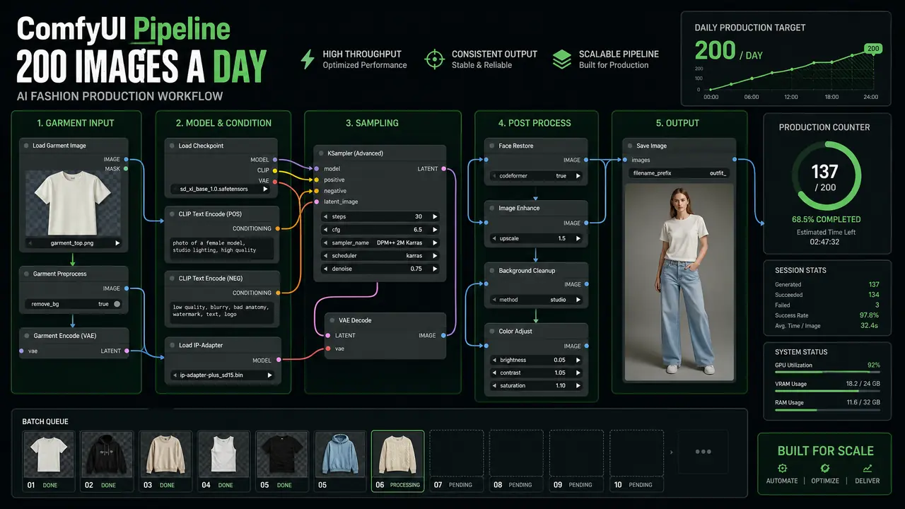Collapse the Face Restore node dot
905x509 pixels.
pyautogui.click(x=492, y=146)
